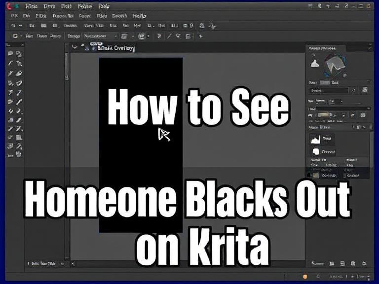Viewport: 379px width, 284px height.
Task: Click the white flask-shaped icon beside the color wheel
Action: [314, 64]
